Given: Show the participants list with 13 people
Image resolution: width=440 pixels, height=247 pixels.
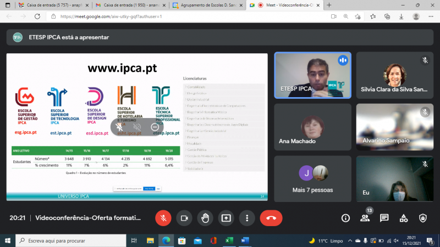Looking at the screenshot, I should [365, 218].
